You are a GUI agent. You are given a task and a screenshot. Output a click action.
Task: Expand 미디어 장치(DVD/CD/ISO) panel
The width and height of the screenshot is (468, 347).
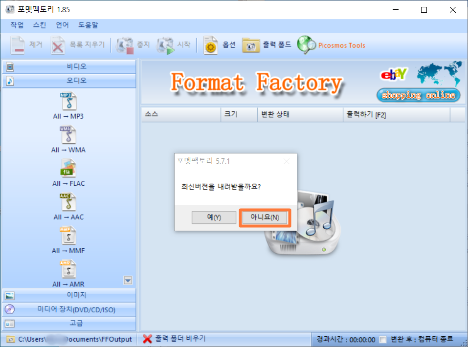(69, 309)
